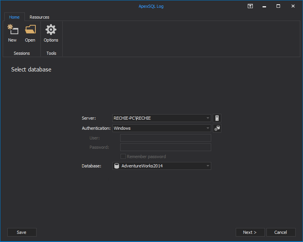Expand the Server dropdown arrow
Viewport: 303px width, 242px height.
point(208,118)
